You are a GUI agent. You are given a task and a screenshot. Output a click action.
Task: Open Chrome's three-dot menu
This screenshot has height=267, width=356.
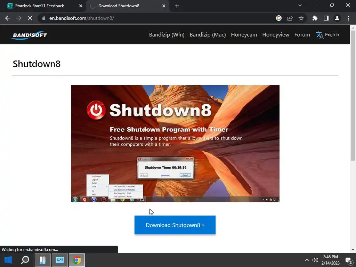click(x=348, y=18)
